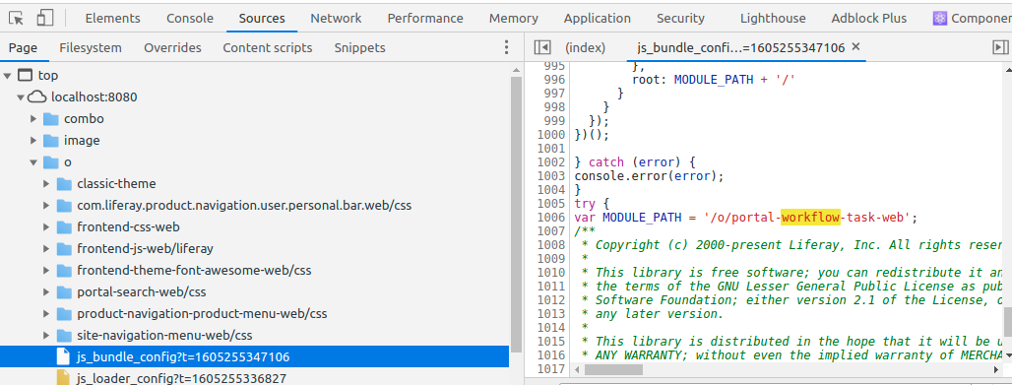Click the code editor horizontal scrollbar thumb
Screen dimensions: 1012x385
(613, 369)
